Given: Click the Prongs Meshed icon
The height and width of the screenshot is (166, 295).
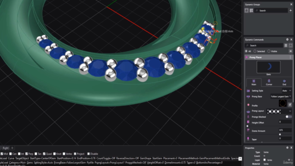Looking at the screenshot, I should coord(248,117).
